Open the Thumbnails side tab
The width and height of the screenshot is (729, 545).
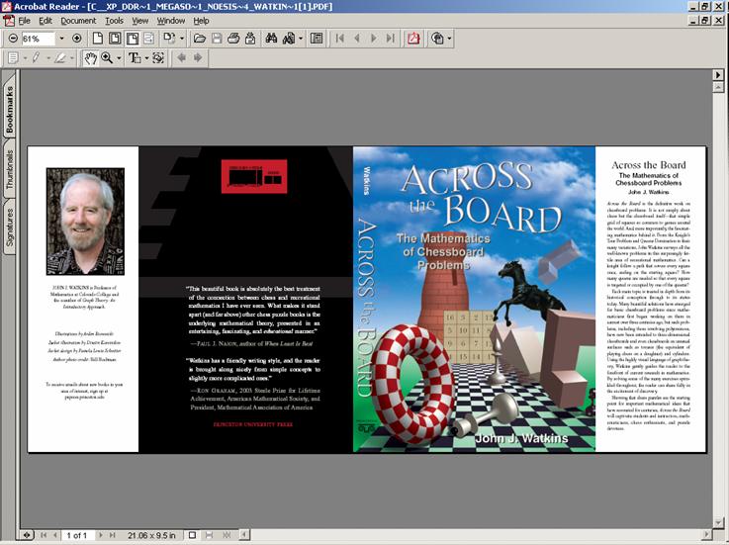(10, 171)
